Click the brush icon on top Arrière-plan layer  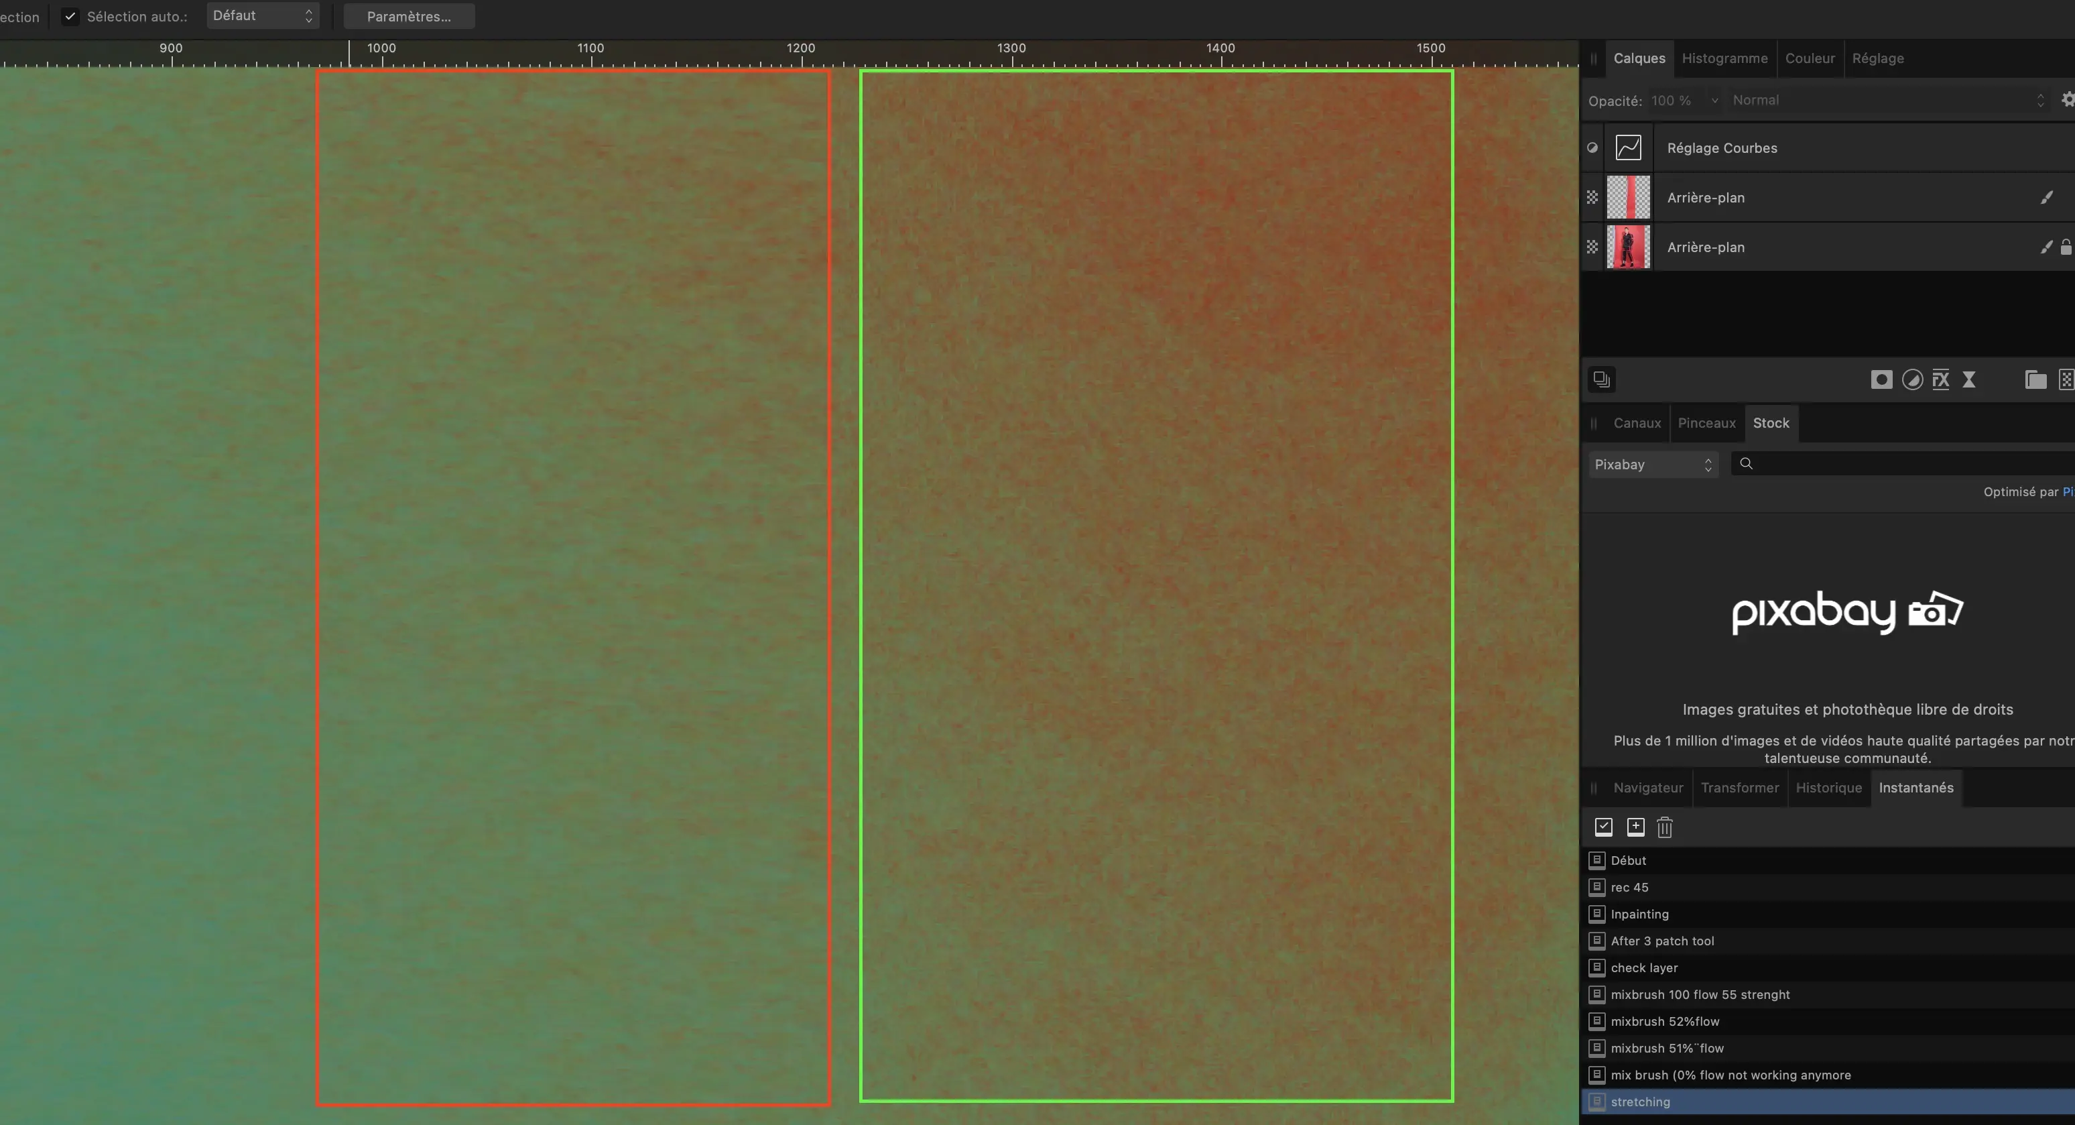pos(2047,197)
